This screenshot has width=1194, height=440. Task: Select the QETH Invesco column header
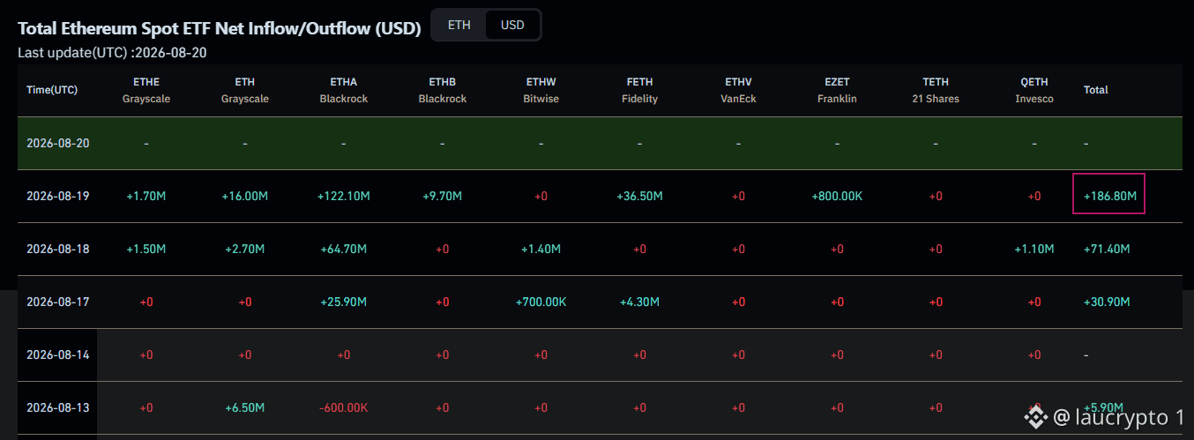point(1034,90)
